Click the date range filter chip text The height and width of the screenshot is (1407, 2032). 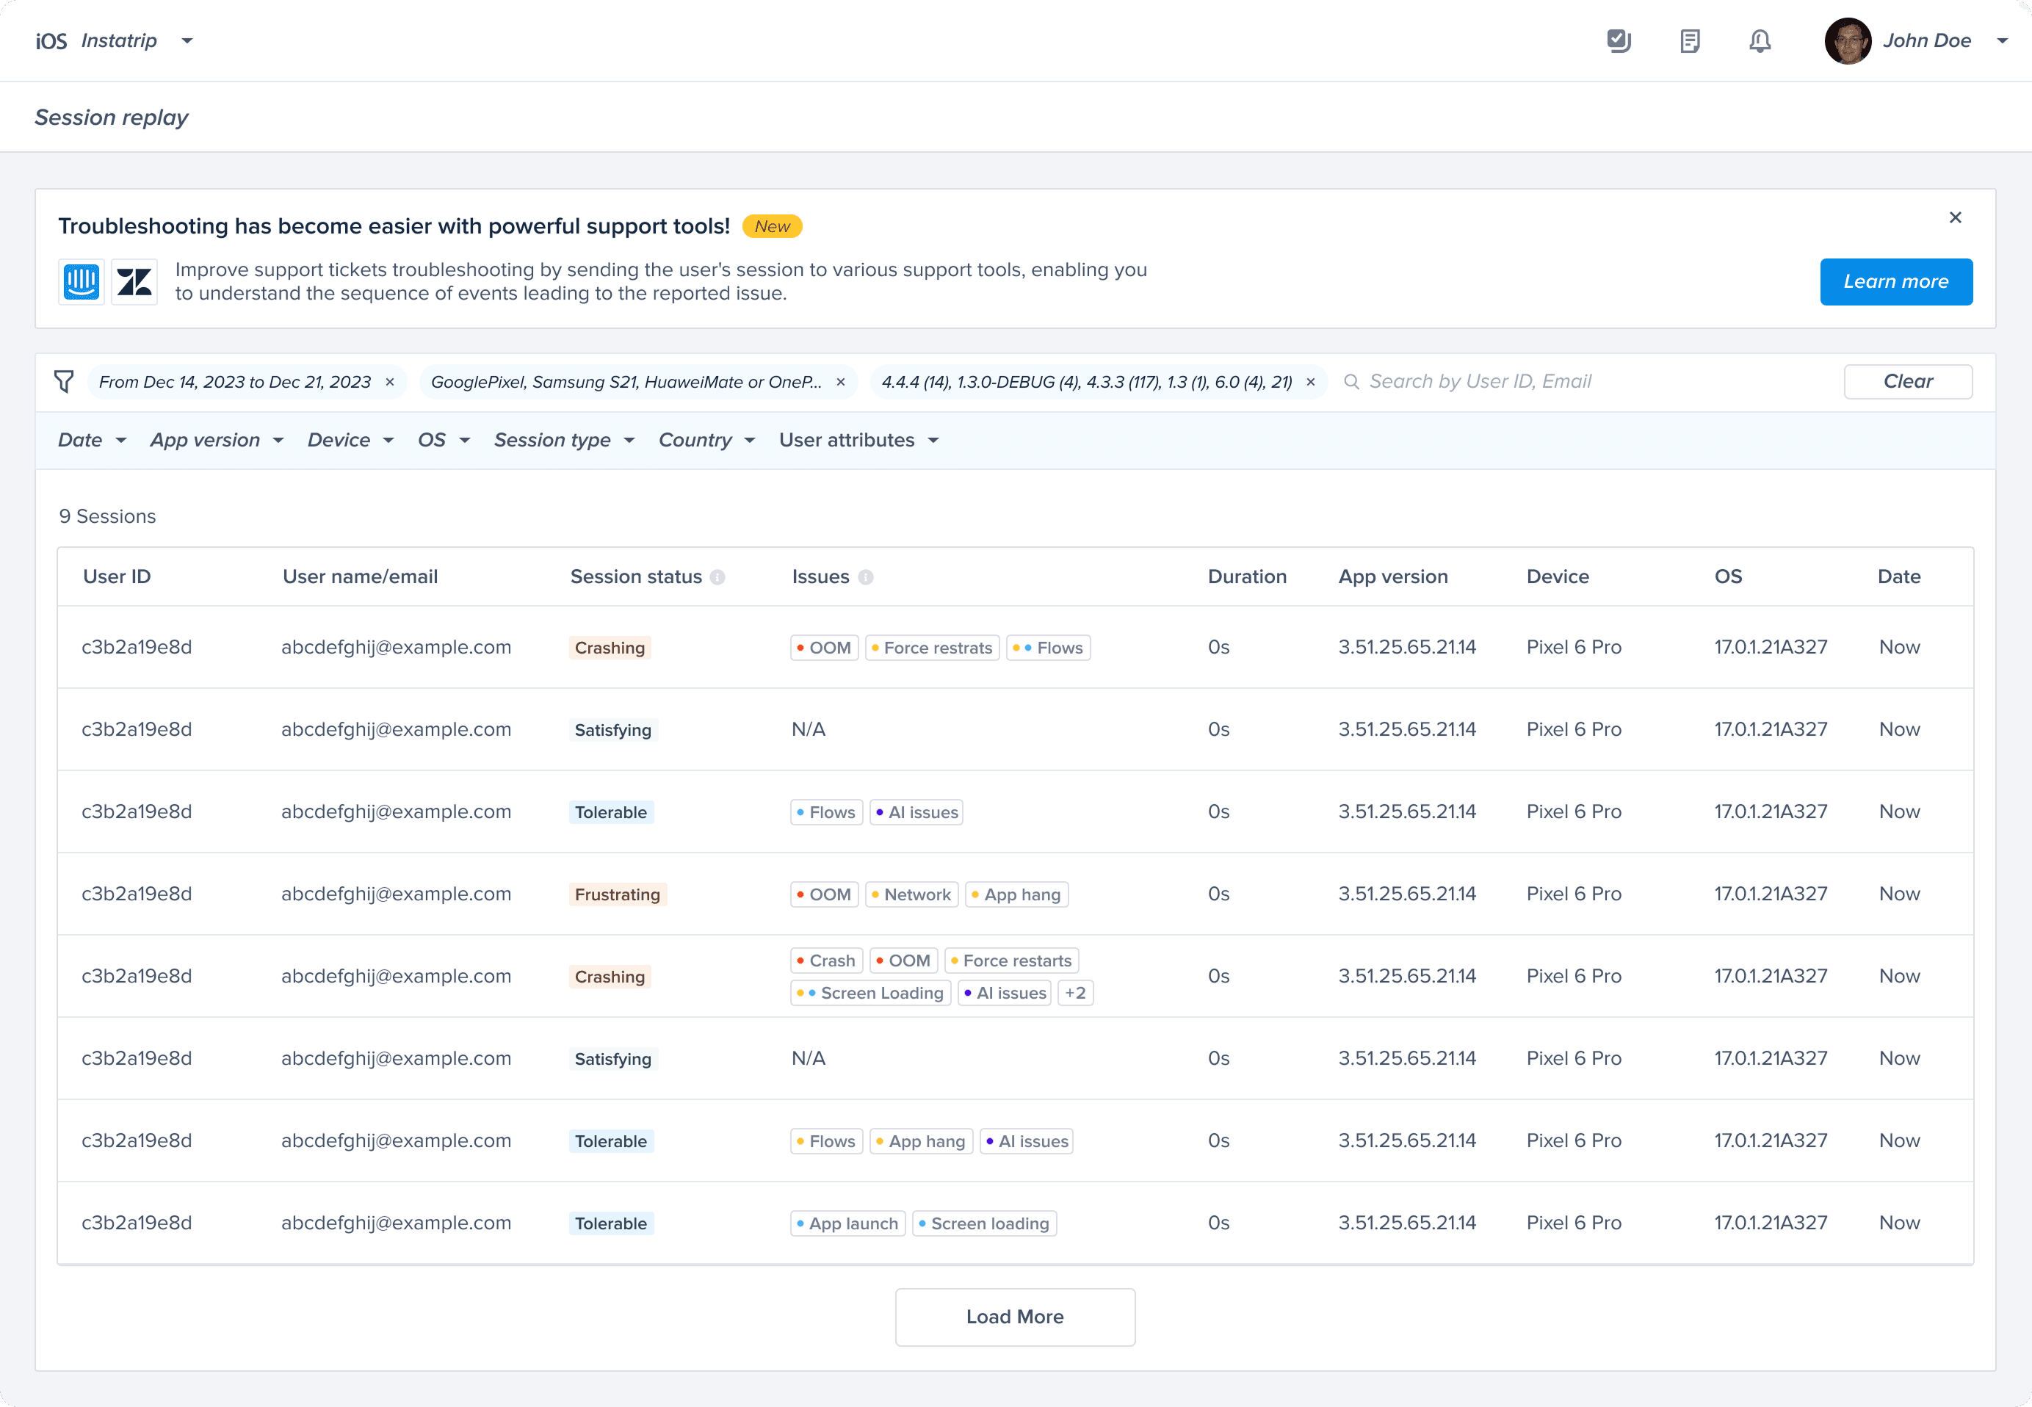tap(234, 382)
